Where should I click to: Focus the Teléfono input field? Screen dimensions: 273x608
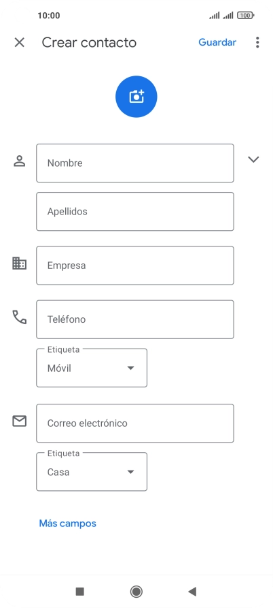coord(135,319)
